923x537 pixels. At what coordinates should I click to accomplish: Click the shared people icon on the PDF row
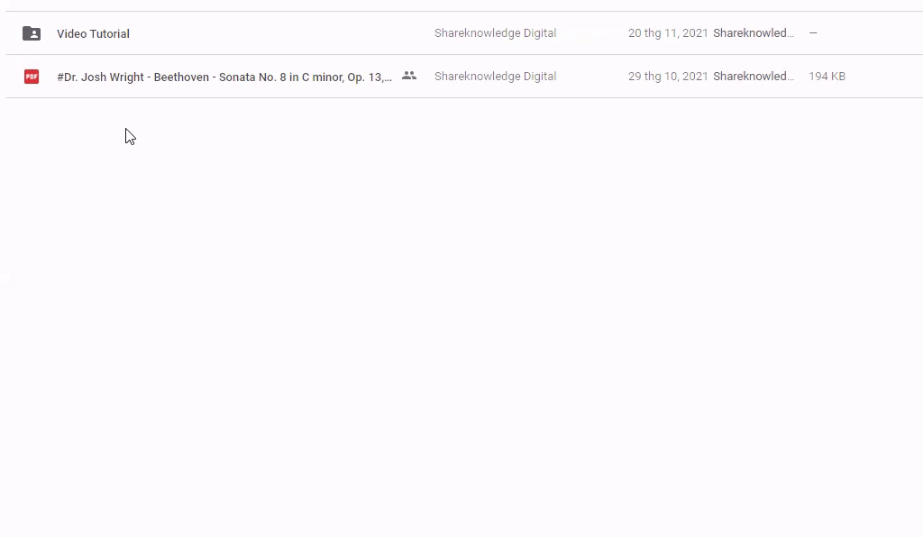(409, 76)
